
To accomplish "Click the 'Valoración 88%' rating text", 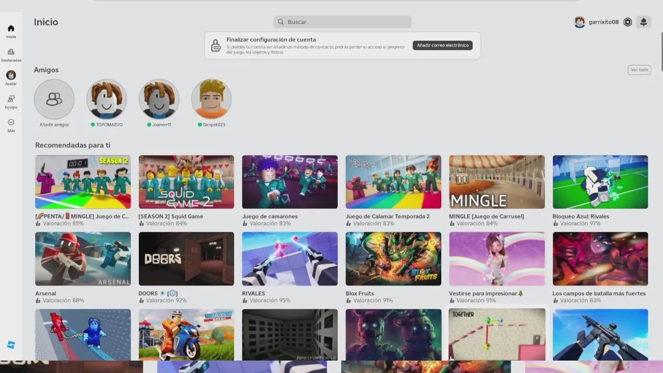I will (x=63, y=300).
